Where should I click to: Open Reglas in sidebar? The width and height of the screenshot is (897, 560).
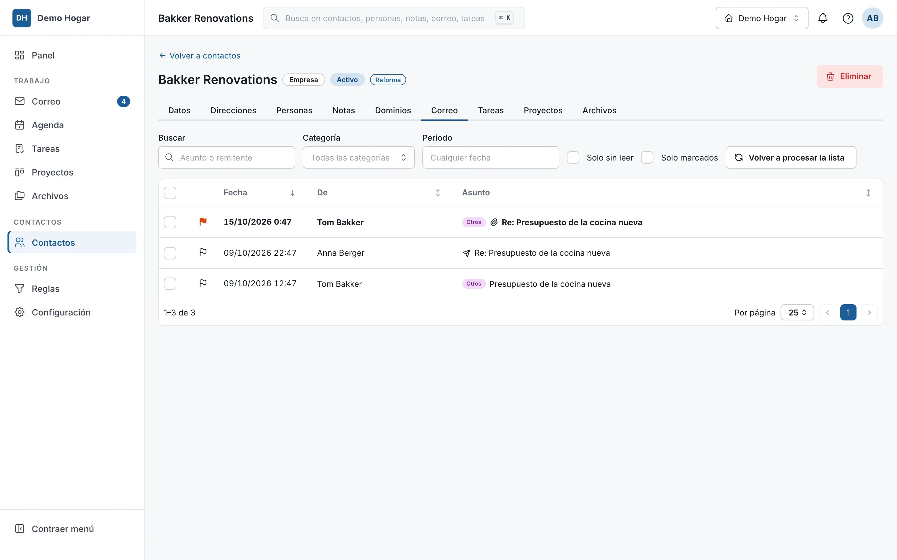72,288
